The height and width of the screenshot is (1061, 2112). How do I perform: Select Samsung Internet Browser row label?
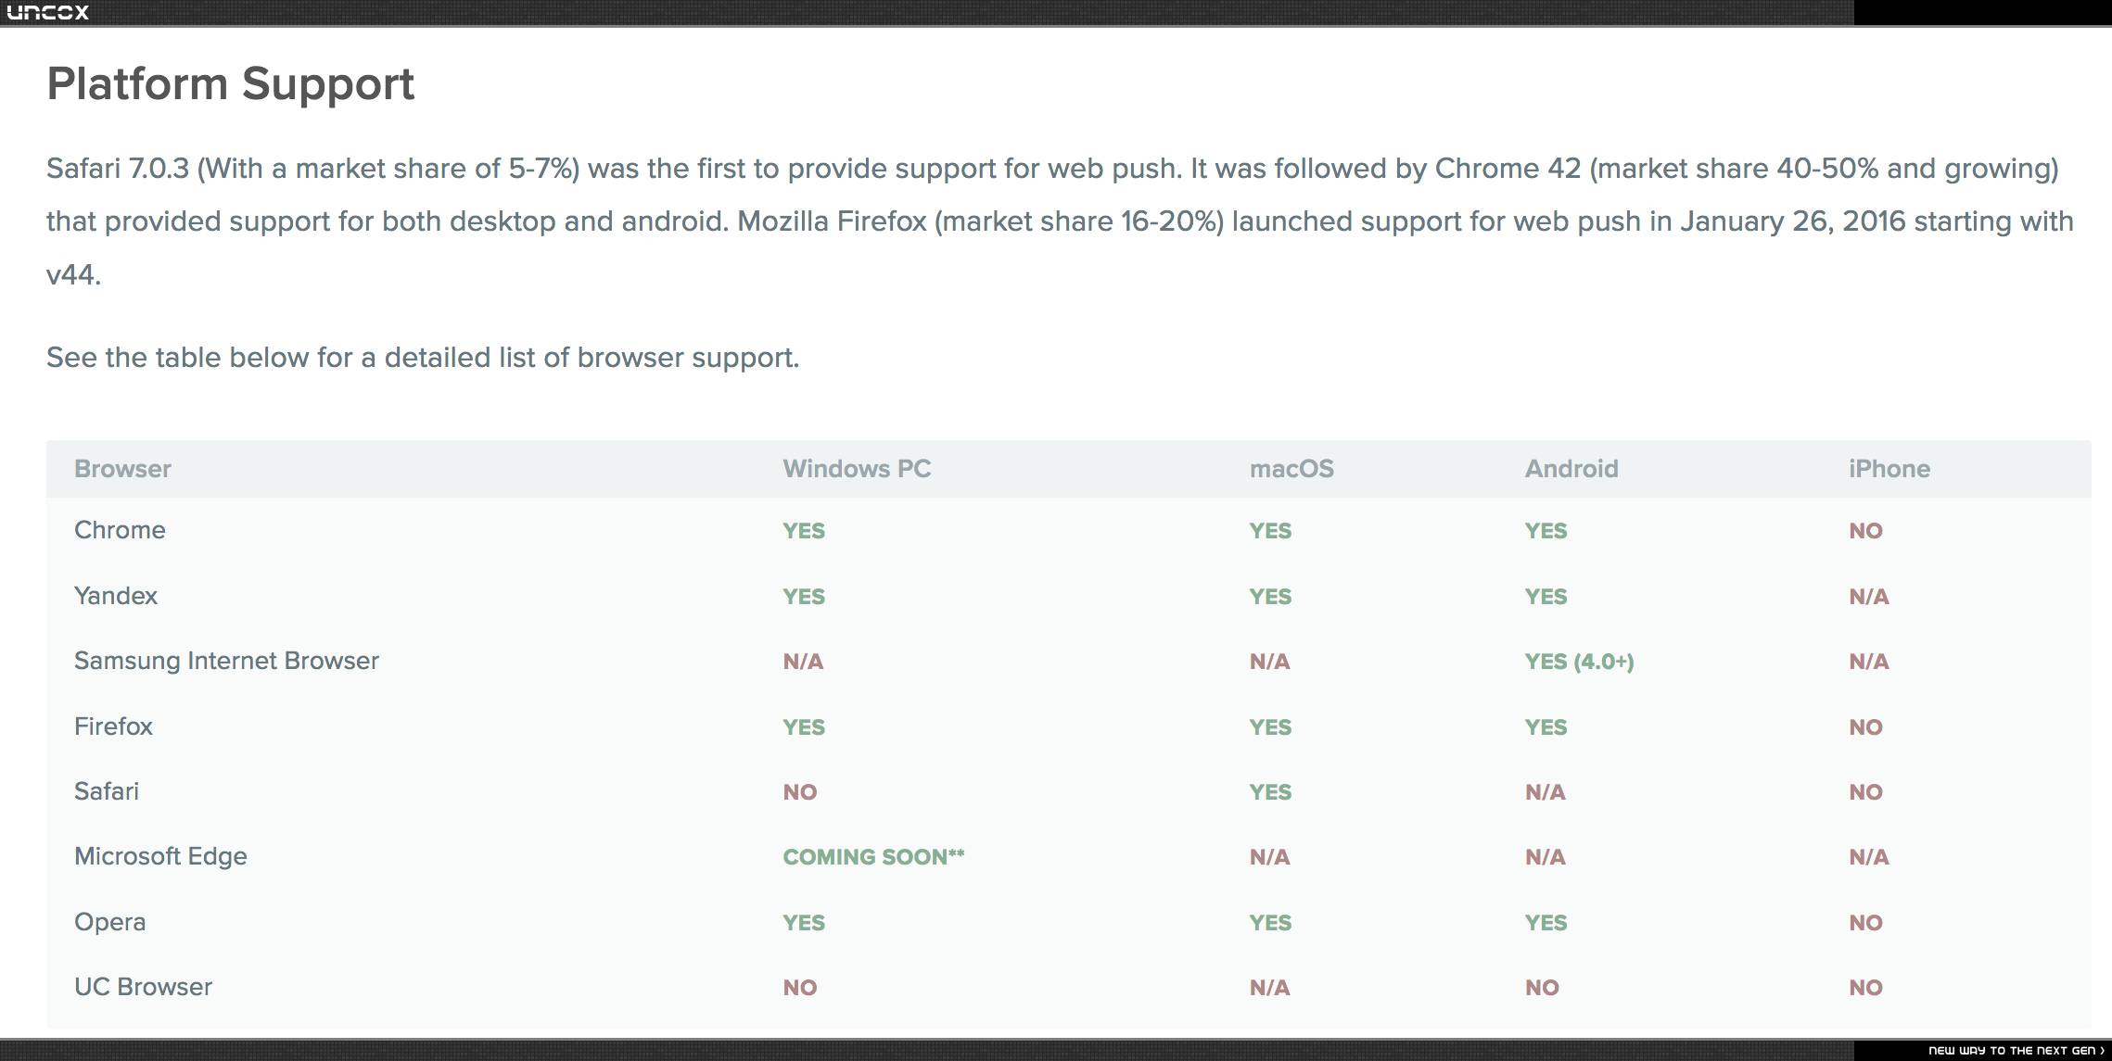point(226,661)
